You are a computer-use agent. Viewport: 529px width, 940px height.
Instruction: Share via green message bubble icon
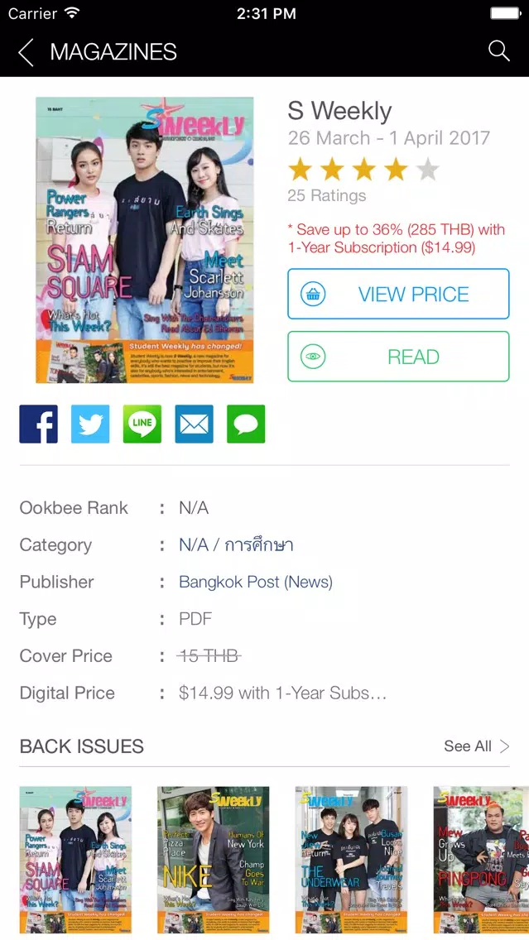(x=246, y=424)
